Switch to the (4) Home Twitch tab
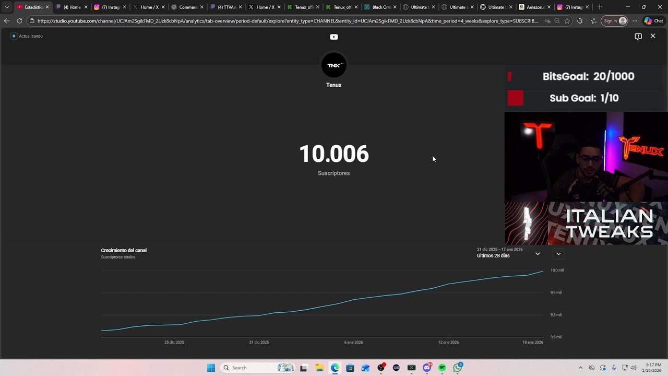Viewport: 668px width, 376px height. (x=71, y=7)
